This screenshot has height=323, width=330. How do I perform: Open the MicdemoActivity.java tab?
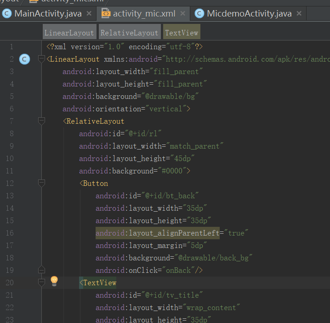249,14
